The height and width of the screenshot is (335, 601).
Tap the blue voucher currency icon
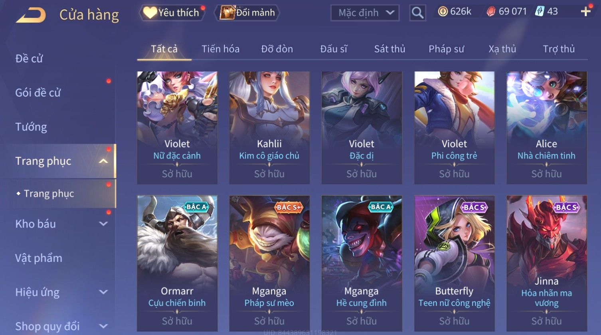[x=540, y=11]
